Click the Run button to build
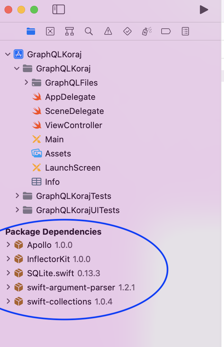 tap(204, 10)
